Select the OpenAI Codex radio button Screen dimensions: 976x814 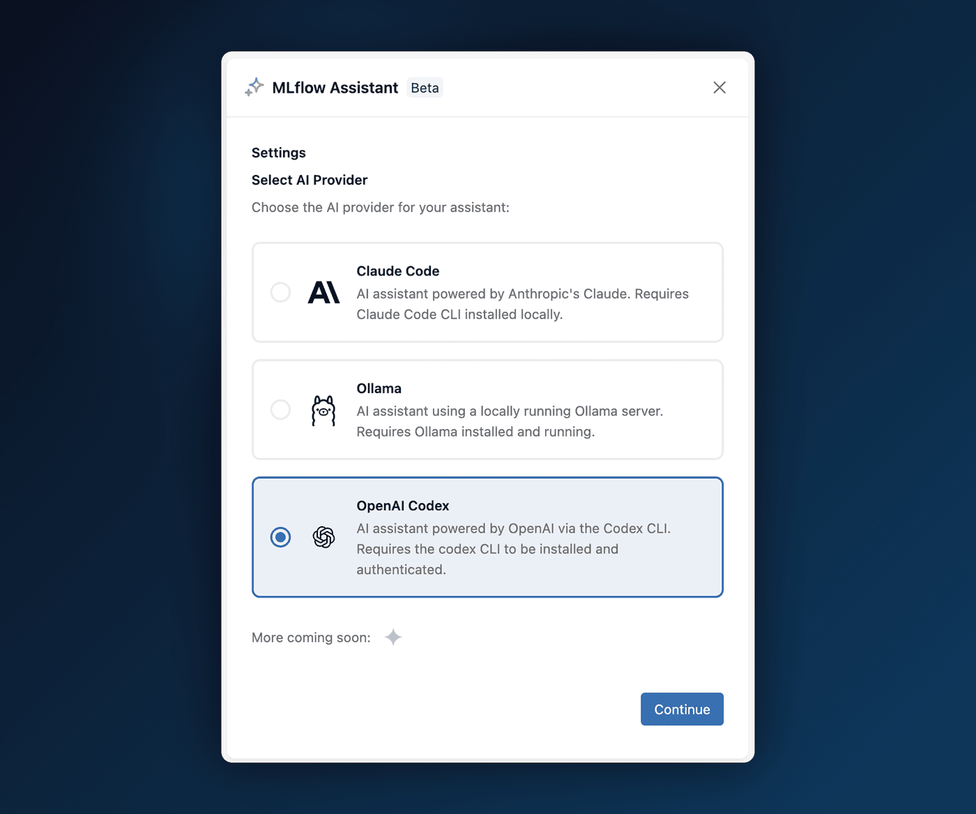(x=280, y=537)
